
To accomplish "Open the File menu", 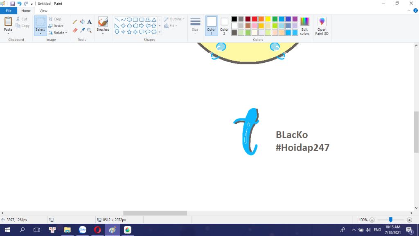I will (9, 11).
